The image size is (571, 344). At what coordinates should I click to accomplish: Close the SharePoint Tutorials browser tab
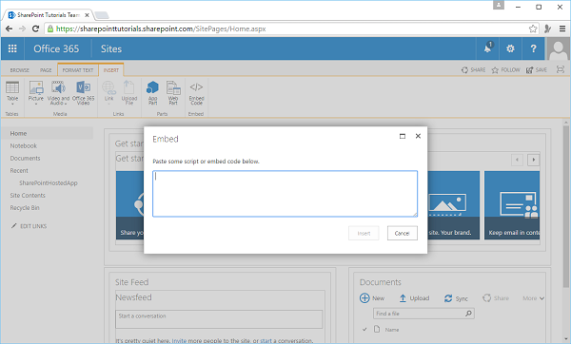87,15
